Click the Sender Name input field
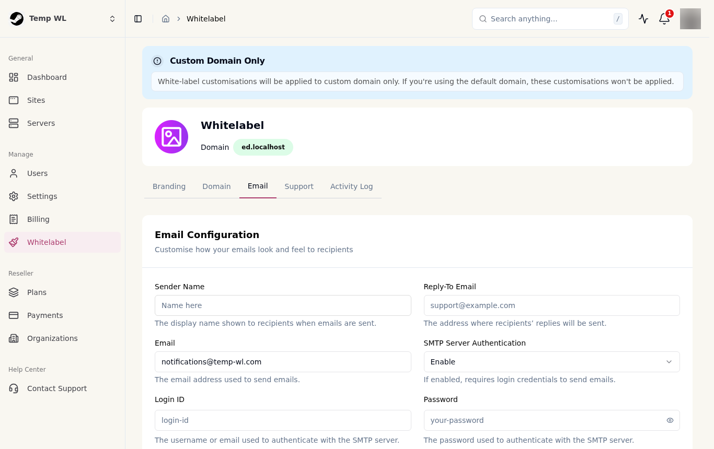 (x=283, y=305)
